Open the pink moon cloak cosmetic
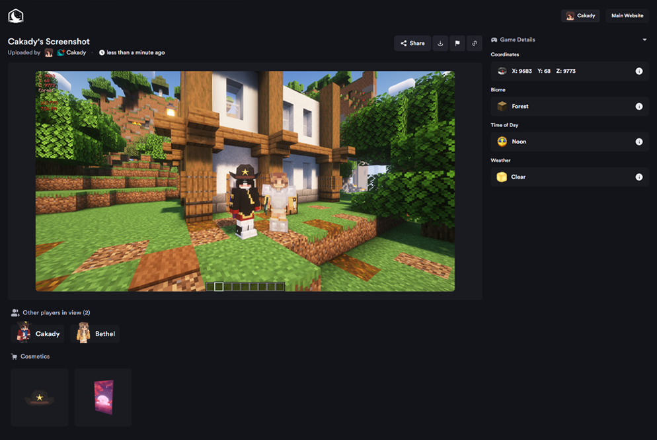 [x=103, y=397]
